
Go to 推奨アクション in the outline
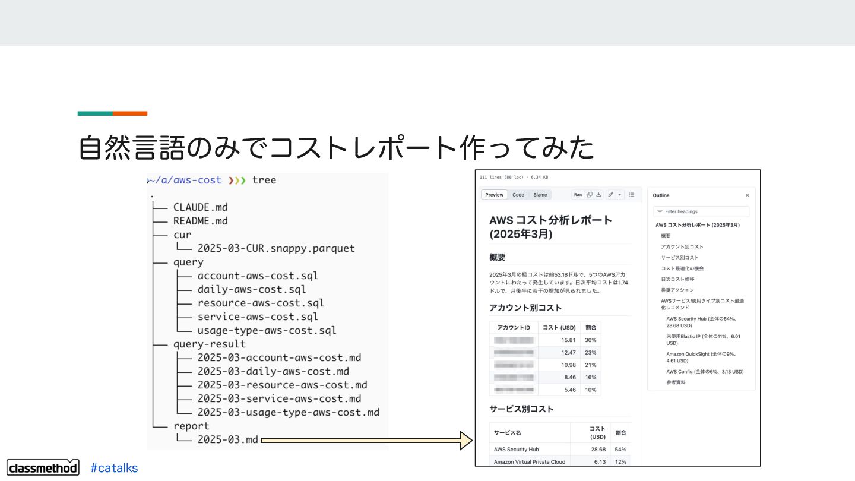(x=677, y=290)
